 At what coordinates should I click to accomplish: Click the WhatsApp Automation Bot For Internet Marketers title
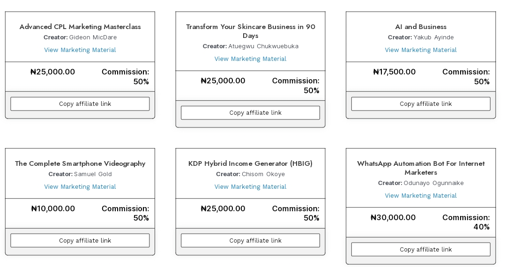pos(421,168)
